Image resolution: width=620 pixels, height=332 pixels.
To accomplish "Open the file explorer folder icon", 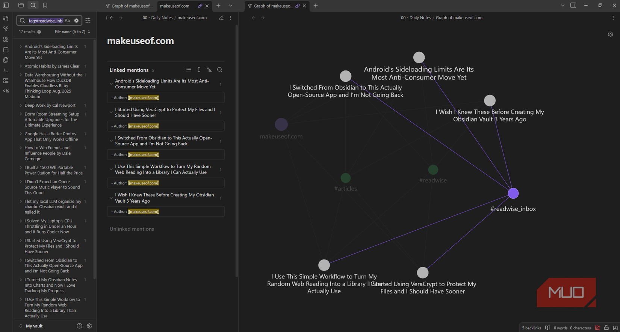I will (x=21, y=5).
